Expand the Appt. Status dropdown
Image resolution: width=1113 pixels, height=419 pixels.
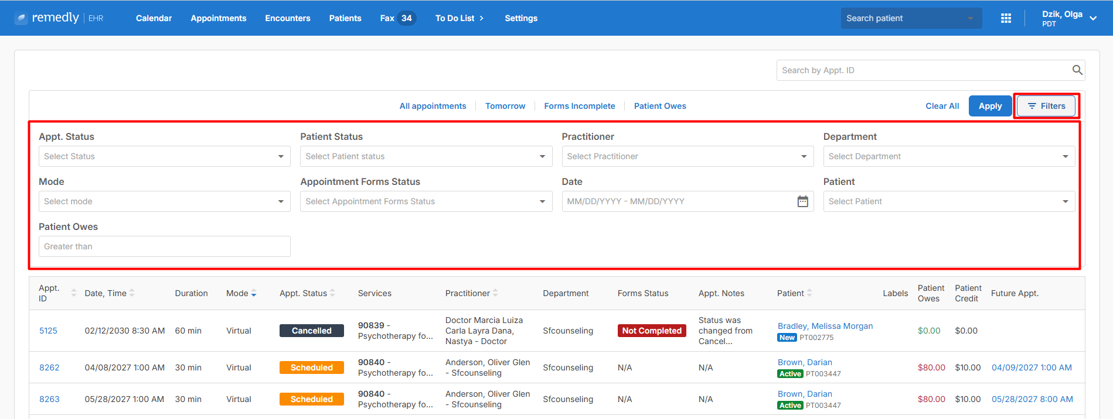point(164,156)
